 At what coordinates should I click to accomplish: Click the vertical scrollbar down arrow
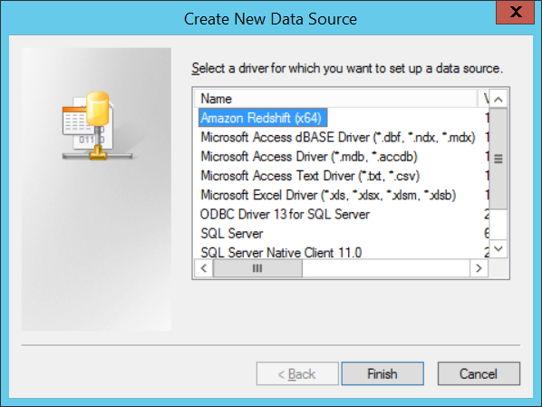(498, 248)
